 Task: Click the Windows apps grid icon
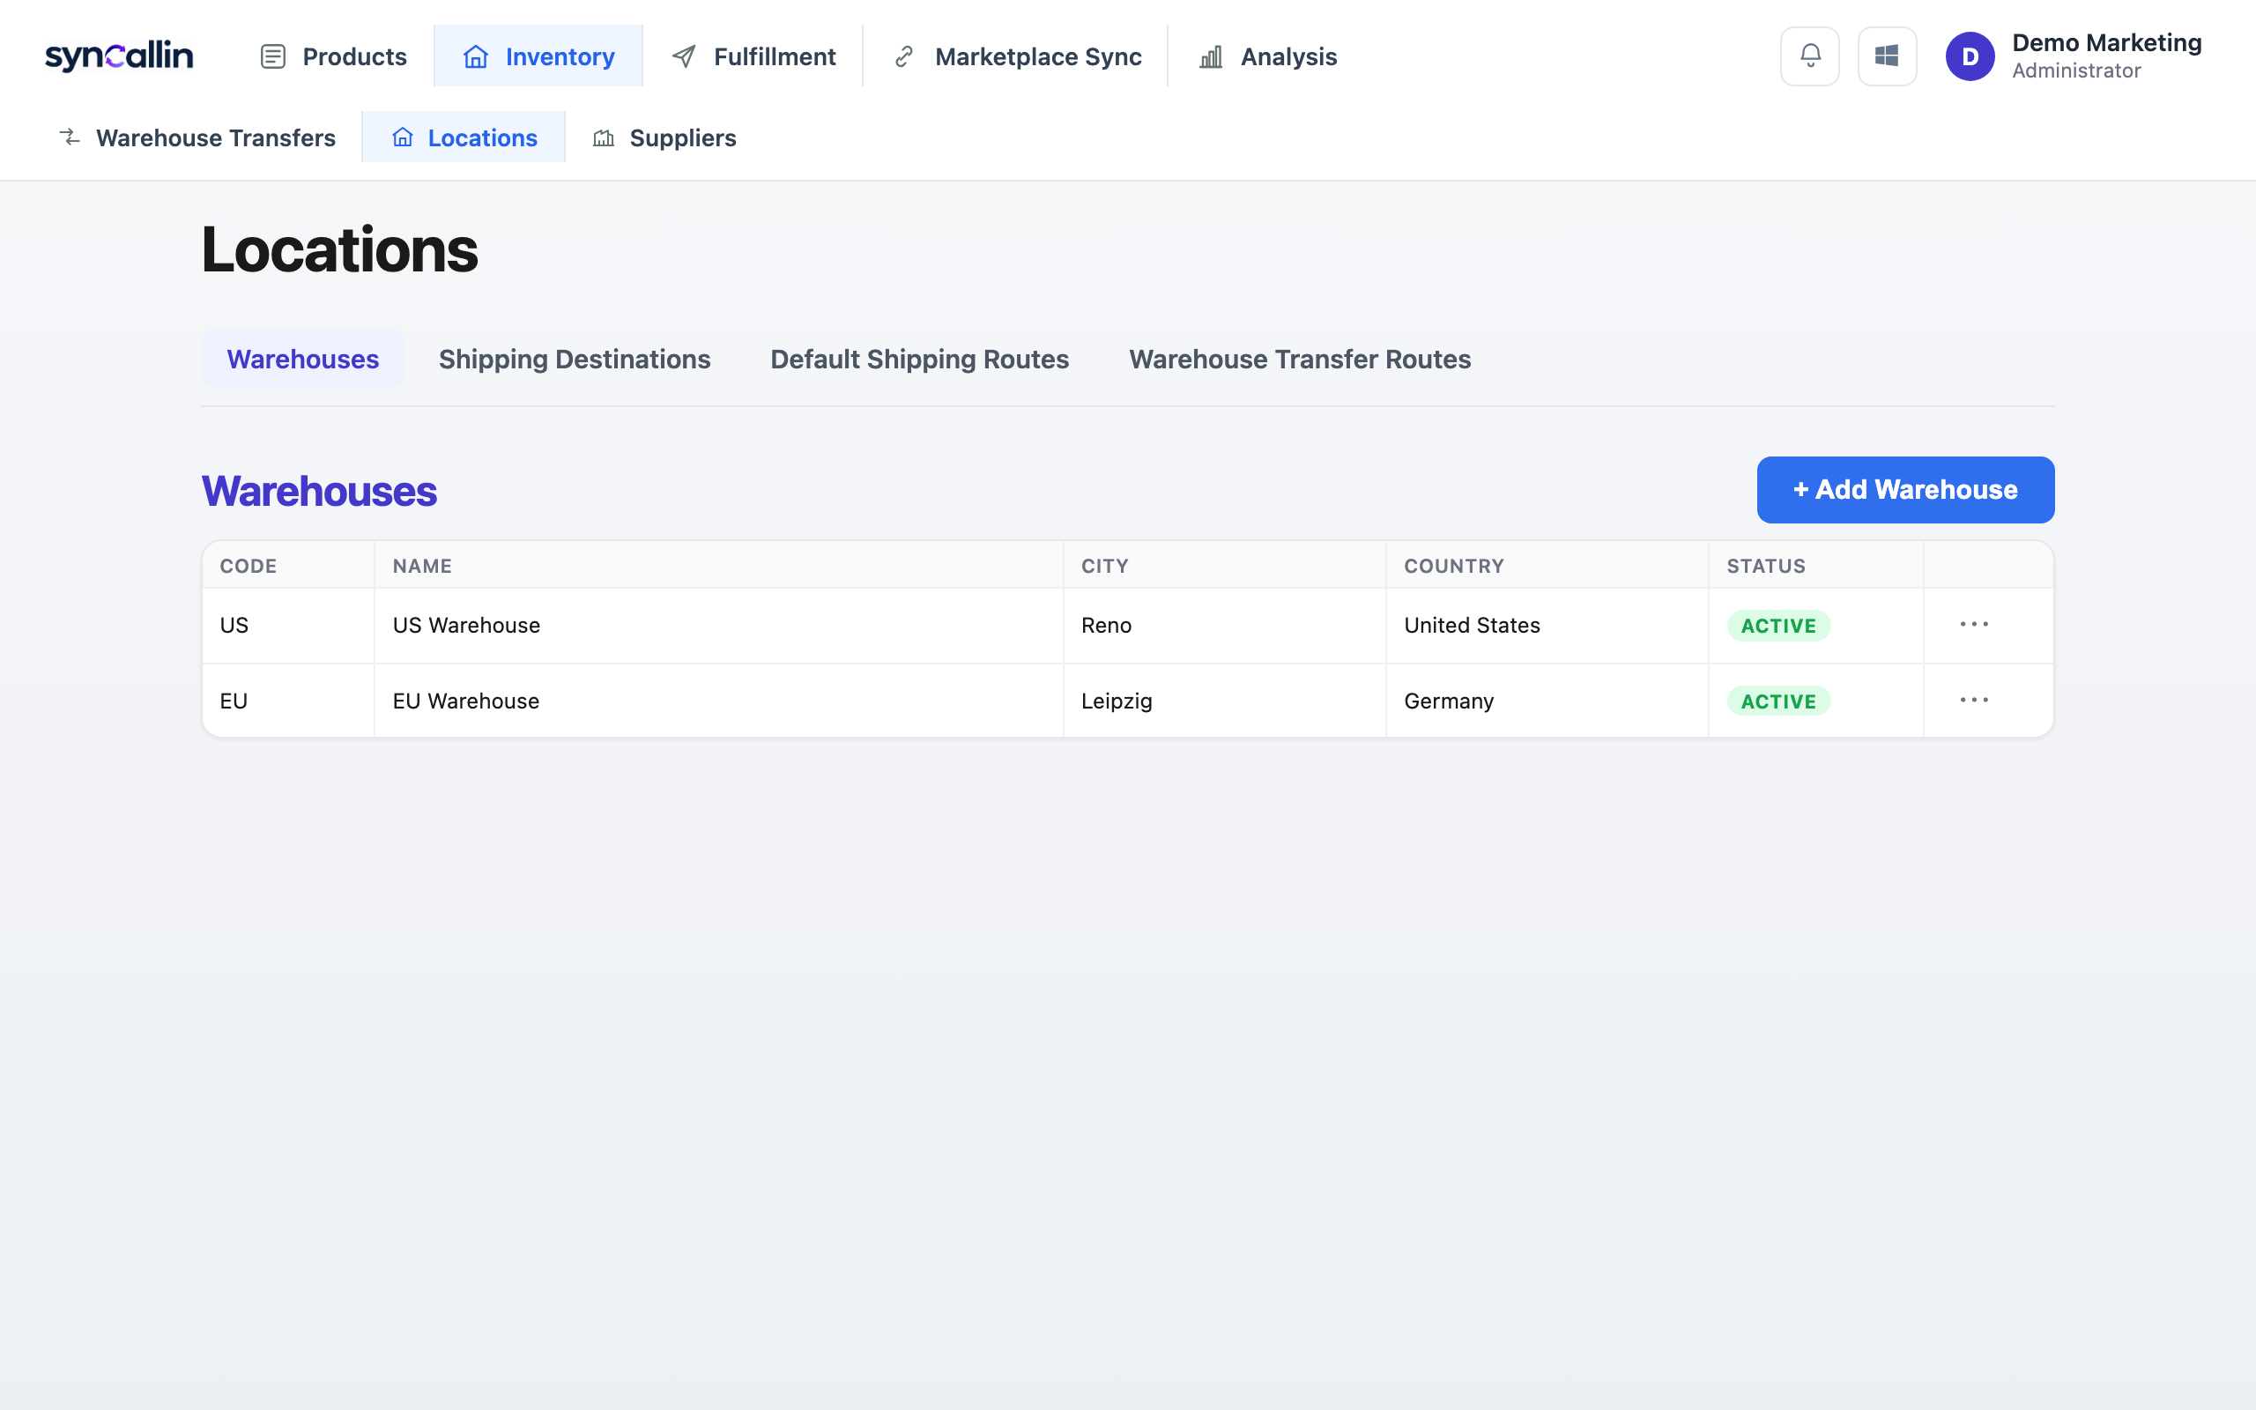(1887, 56)
